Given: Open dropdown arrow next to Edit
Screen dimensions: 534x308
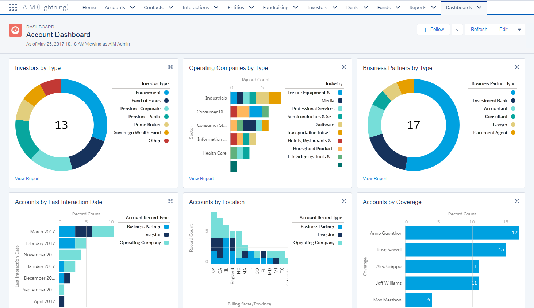Looking at the screenshot, I should [x=519, y=30].
